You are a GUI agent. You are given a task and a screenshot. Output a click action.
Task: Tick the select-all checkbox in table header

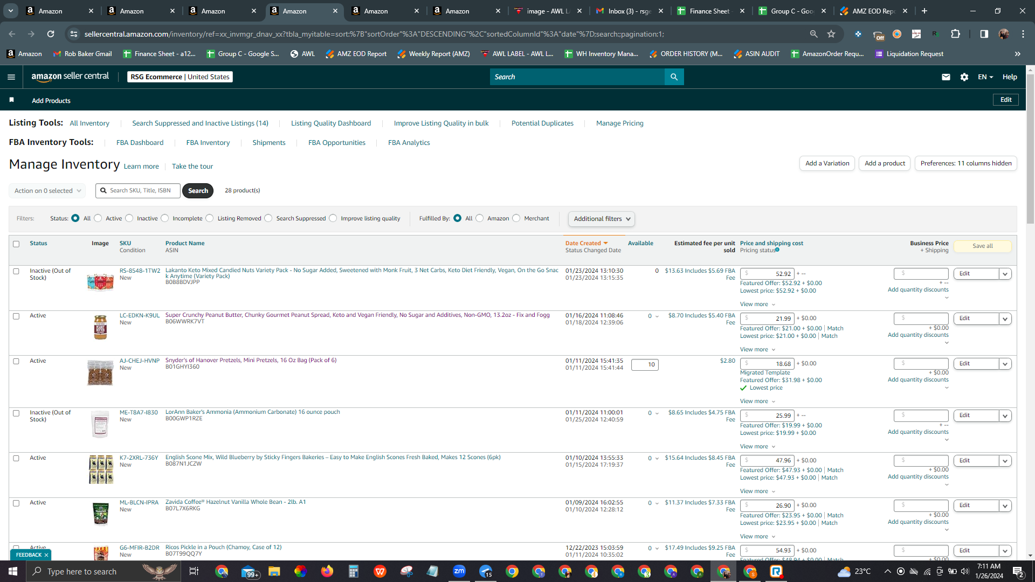[16, 244]
